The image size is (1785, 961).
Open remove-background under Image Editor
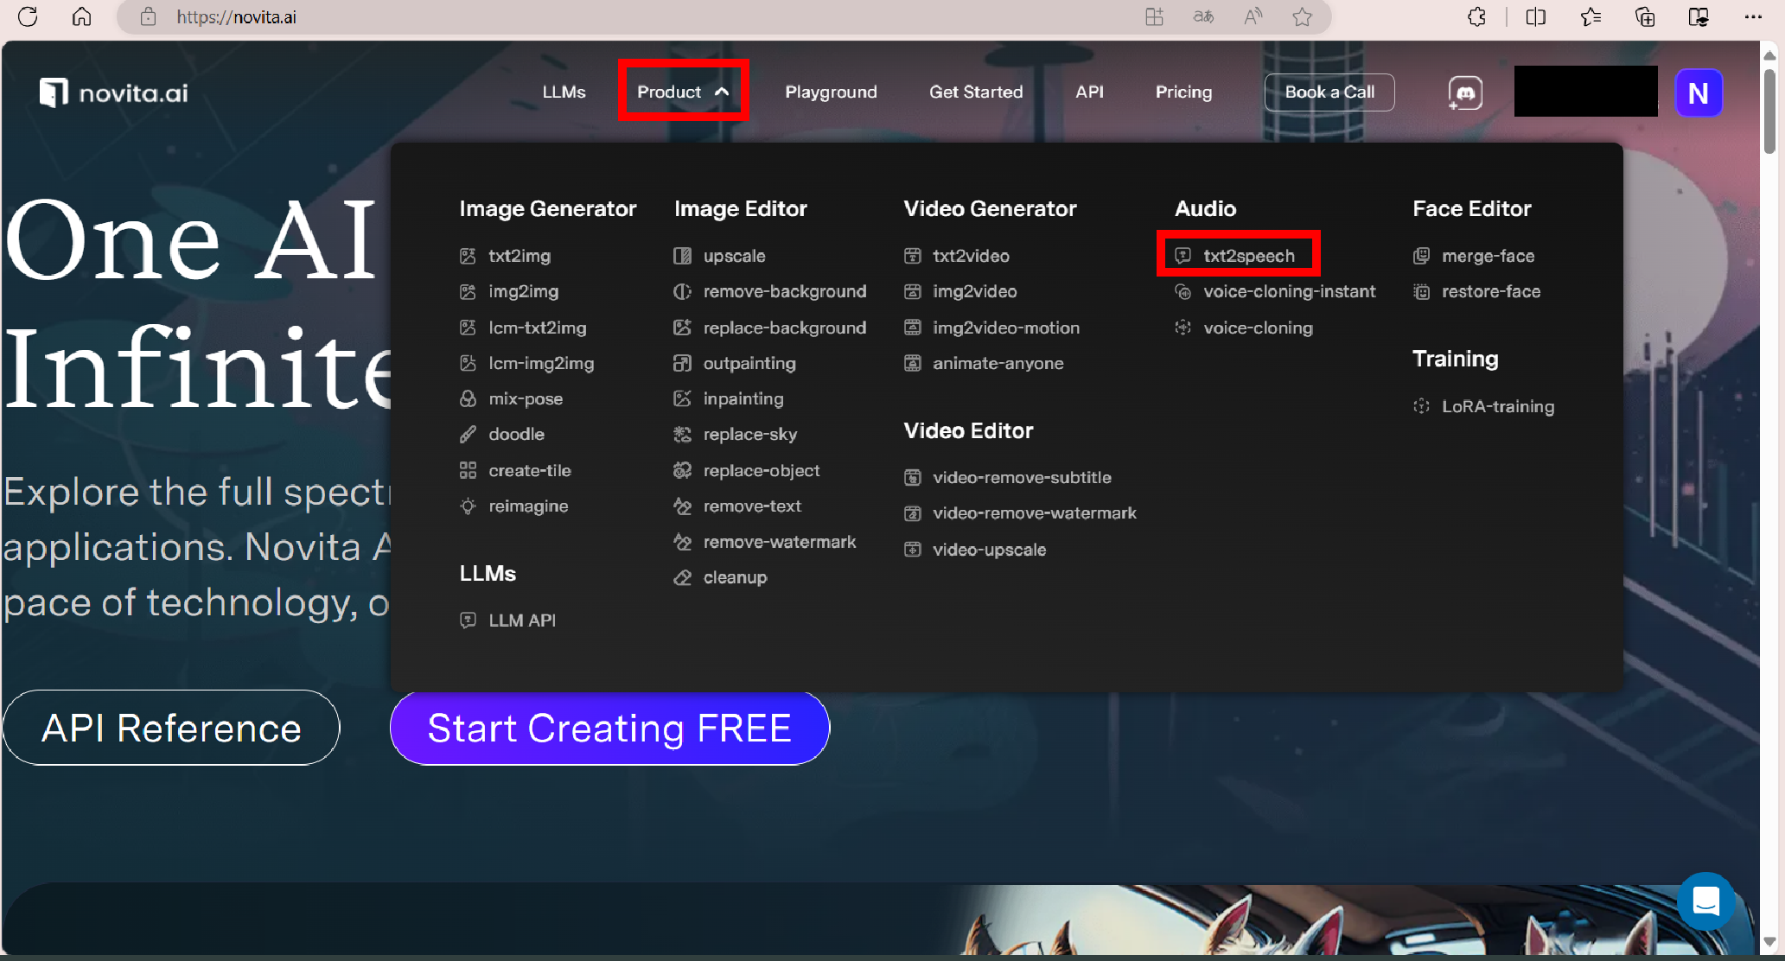pyautogui.click(x=784, y=291)
